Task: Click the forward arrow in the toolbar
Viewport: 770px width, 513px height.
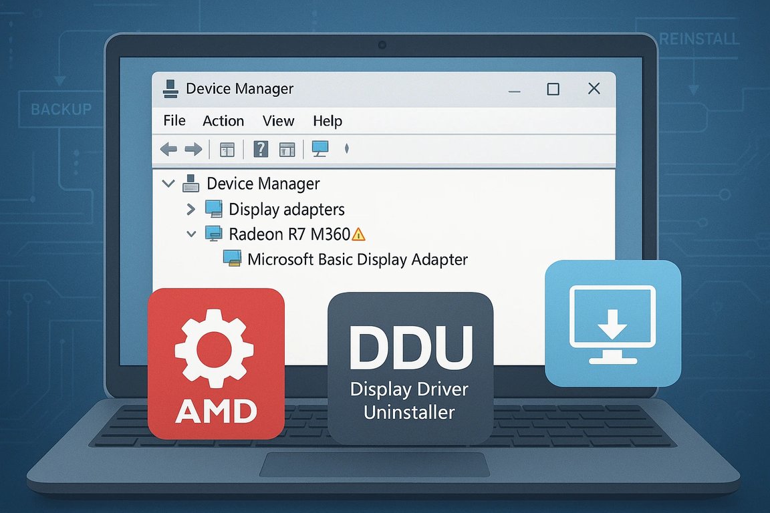Action: tap(192, 149)
